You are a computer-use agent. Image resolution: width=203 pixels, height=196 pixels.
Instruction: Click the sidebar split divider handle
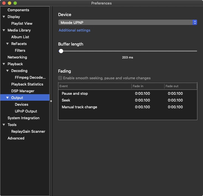[51, 101]
